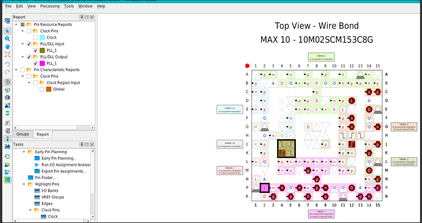Toggle the green highlighted puzzle icon
The width and height of the screenshot is (422, 223).
coord(7,179)
